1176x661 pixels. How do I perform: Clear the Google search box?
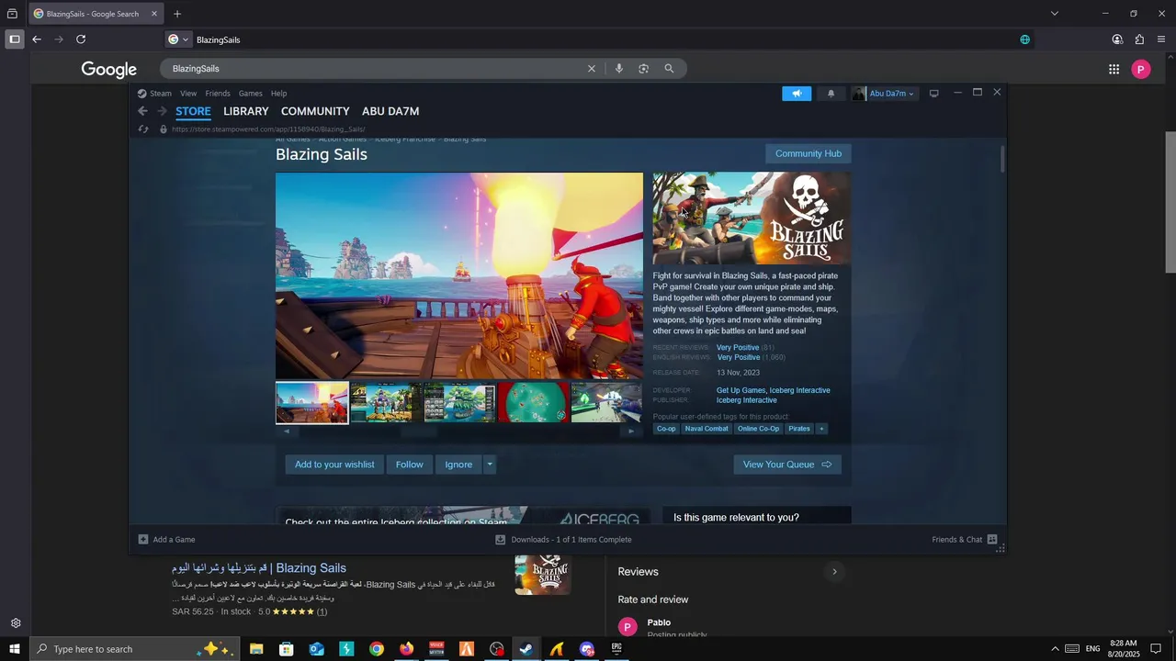(592, 69)
